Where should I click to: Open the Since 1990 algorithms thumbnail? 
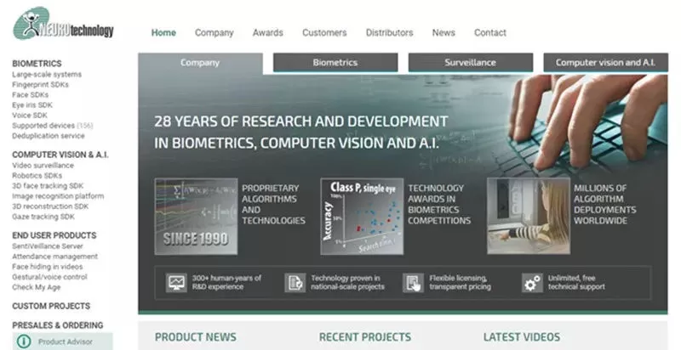point(196,216)
